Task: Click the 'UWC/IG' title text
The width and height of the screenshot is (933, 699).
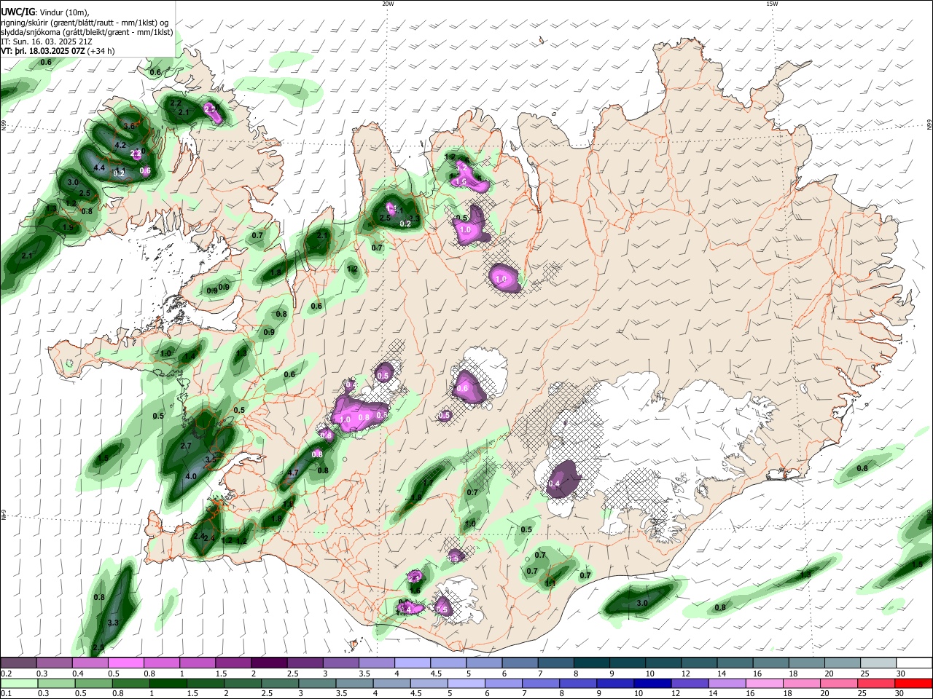Action: (x=17, y=11)
